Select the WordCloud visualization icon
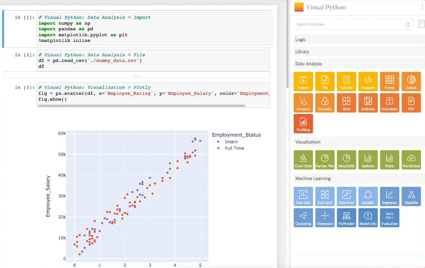 [x=411, y=159]
